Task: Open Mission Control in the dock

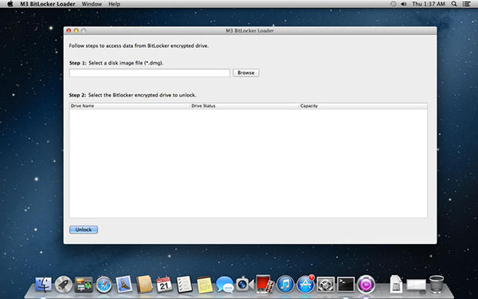Action: (84, 285)
